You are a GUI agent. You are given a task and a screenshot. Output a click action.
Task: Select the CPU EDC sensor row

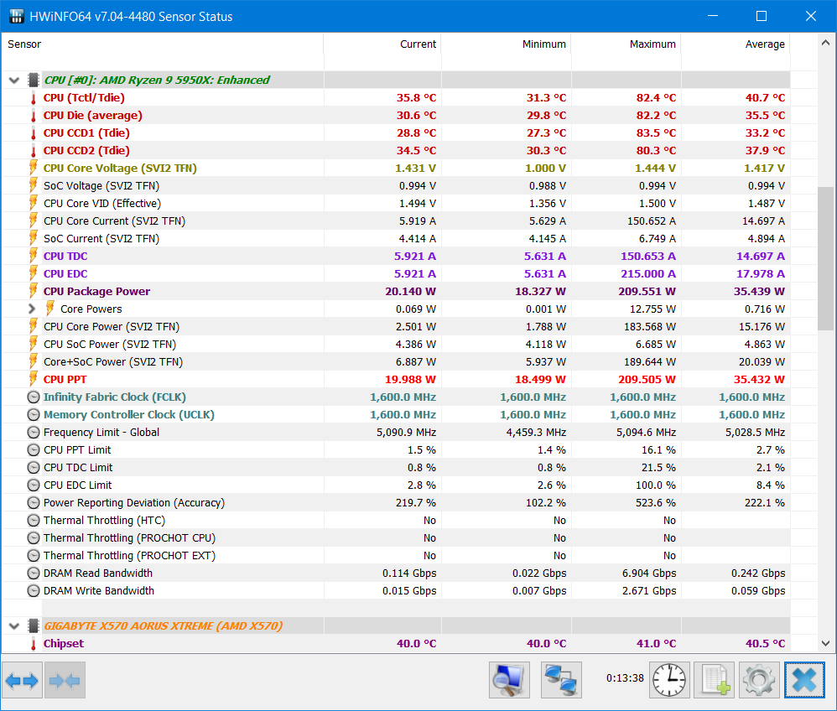pyautogui.click(x=396, y=274)
